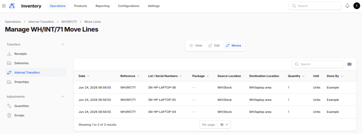Collapse the Adjustments sidebar section
Image resolution: width=362 pixels, height=134 pixels.
pos(63,97)
